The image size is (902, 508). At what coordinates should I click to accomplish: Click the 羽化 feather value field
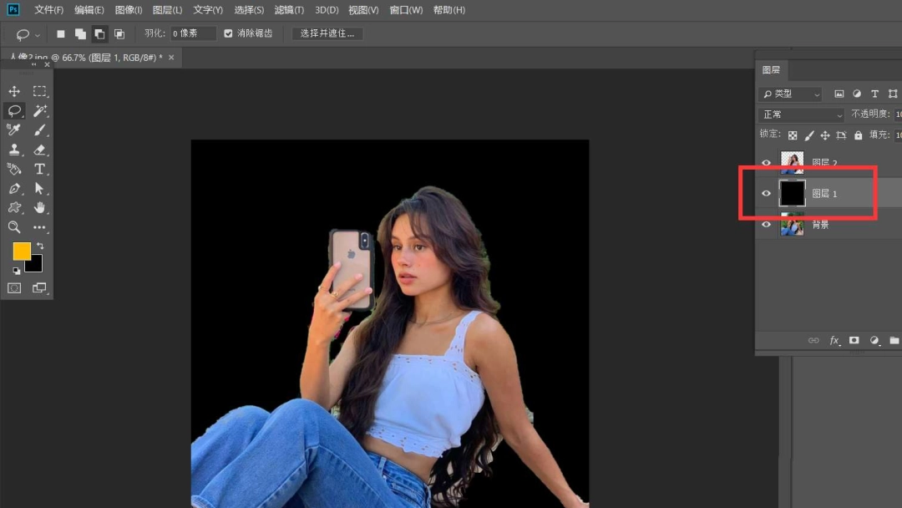point(193,33)
